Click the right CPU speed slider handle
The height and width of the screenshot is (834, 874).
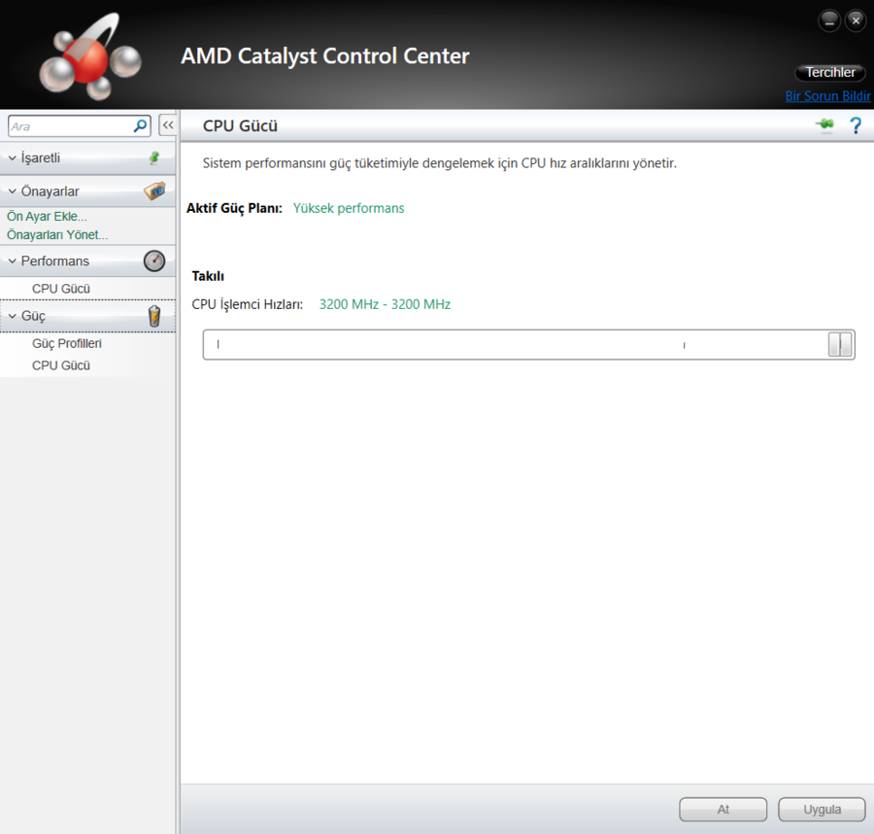[x=846, y=344]
